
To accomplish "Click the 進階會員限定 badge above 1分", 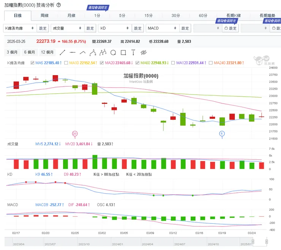I will coord(98,8).
